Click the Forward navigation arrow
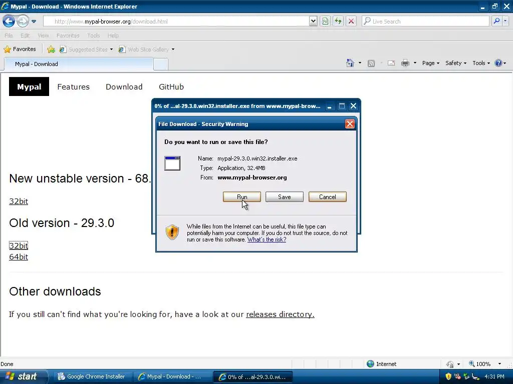The height and width of the screenshot is (384, 513). coord(23,21)
